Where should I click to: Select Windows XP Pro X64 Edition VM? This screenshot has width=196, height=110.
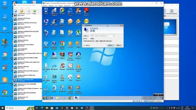coord(28,45)
